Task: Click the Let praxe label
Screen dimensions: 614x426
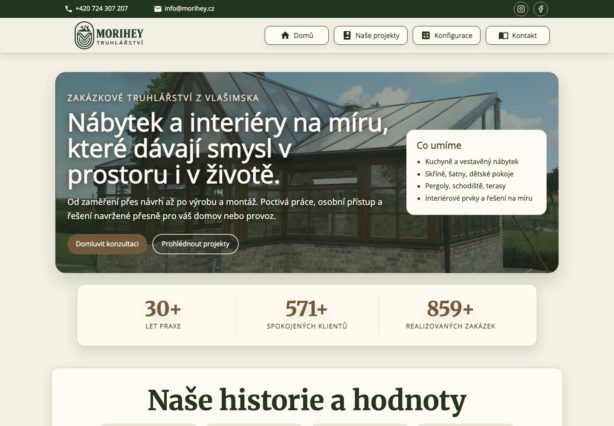Action: coord(163,326)
